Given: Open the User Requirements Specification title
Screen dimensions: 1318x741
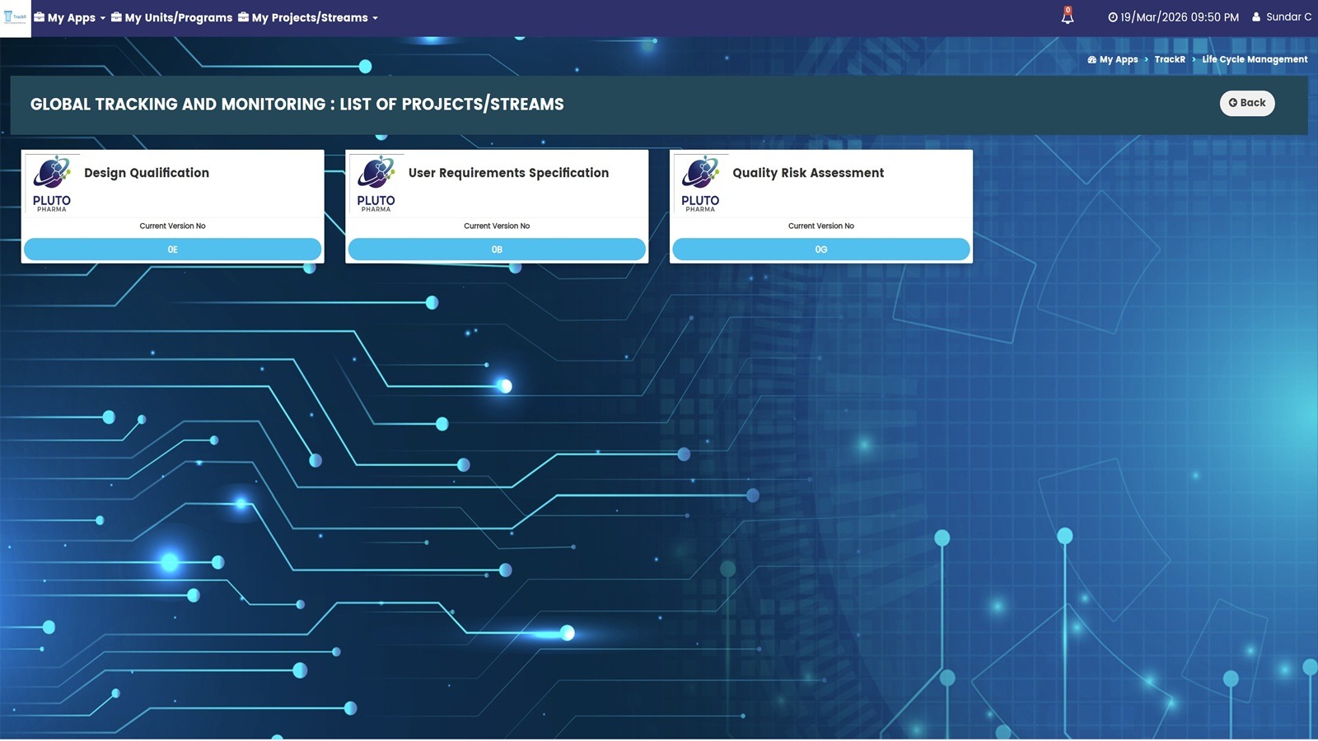Looking at the screenshot, I should point(508,173).
